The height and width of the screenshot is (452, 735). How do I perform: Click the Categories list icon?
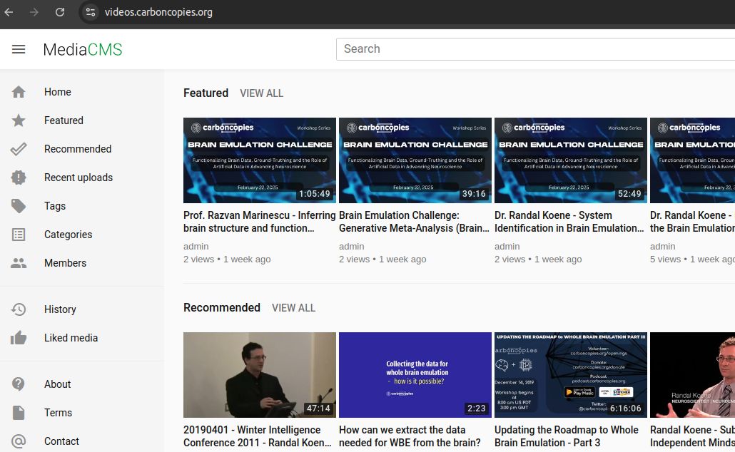[19, 235]
